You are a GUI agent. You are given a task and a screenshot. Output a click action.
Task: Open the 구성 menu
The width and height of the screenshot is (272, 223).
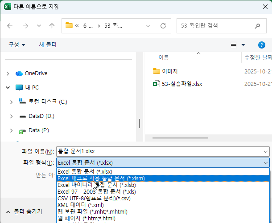tap(17, 45)
